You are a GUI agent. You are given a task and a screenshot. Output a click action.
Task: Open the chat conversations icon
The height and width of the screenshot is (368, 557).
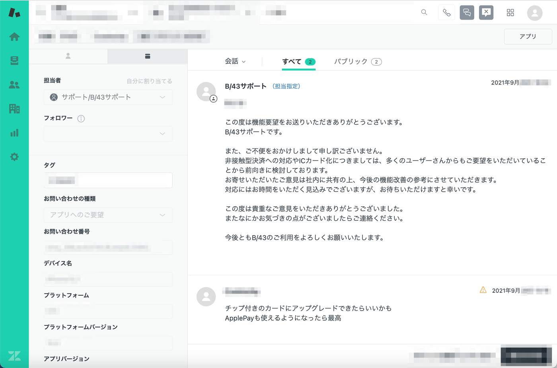pyautogui.click(x=467, y=13)
